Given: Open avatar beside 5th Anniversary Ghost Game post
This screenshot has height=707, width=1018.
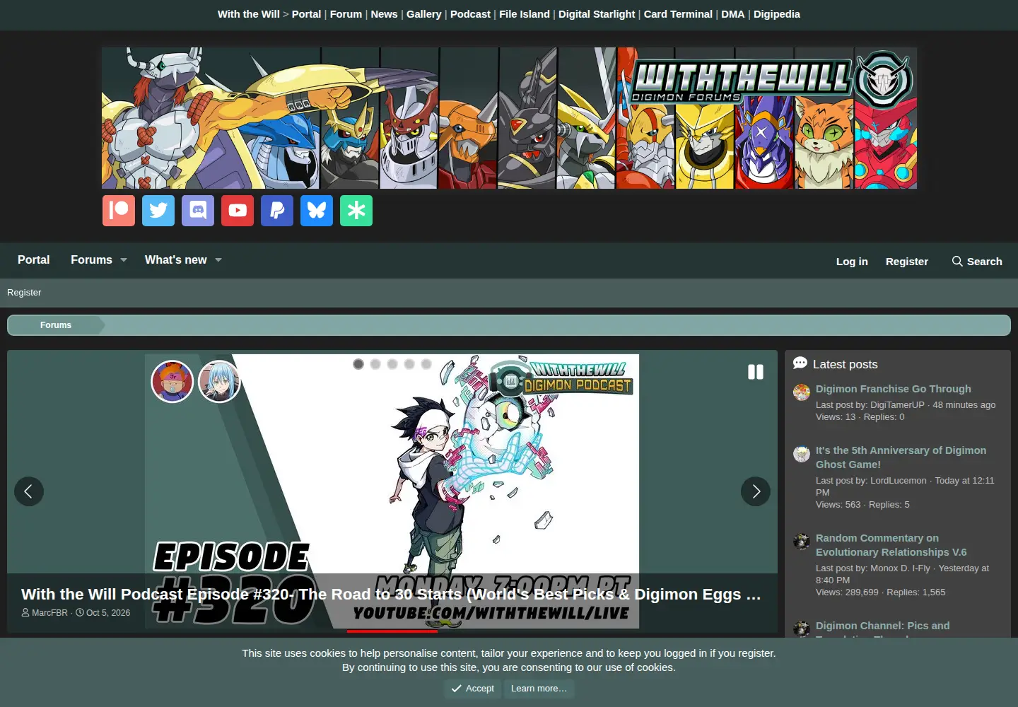Looking at the screenshot, I should coord(802,454).
